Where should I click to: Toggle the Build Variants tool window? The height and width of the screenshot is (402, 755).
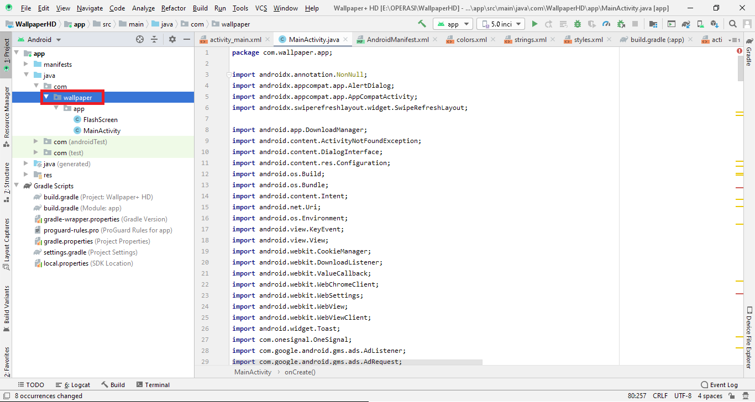tap(6, 308)
